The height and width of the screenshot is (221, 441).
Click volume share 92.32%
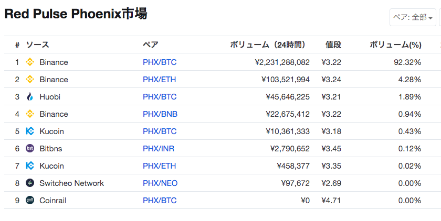(407, 62)
